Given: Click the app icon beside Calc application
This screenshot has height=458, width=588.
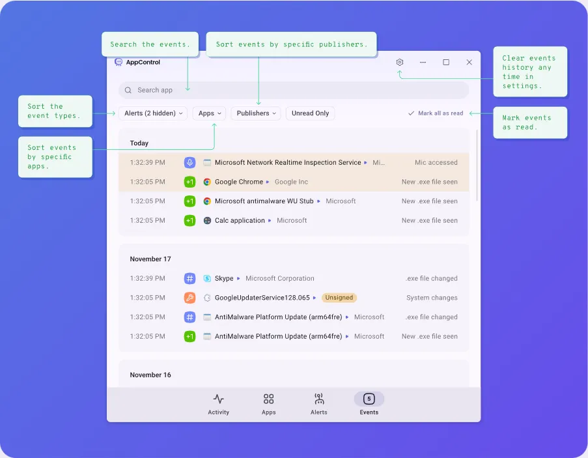Looking at the screenshot, I should [x=207, y=221].
